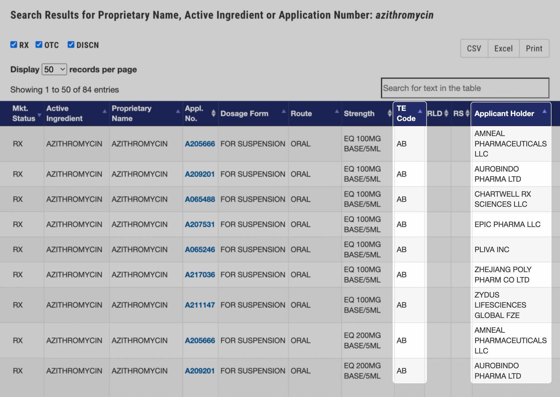Open A209201 link in Aurobindo 100MG row
This screenshot has height=397, width=560.
(200, 174)
